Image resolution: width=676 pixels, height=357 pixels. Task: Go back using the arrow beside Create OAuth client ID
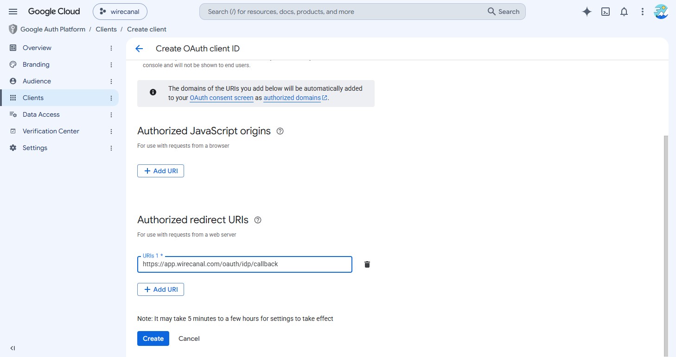click(139, 49)
